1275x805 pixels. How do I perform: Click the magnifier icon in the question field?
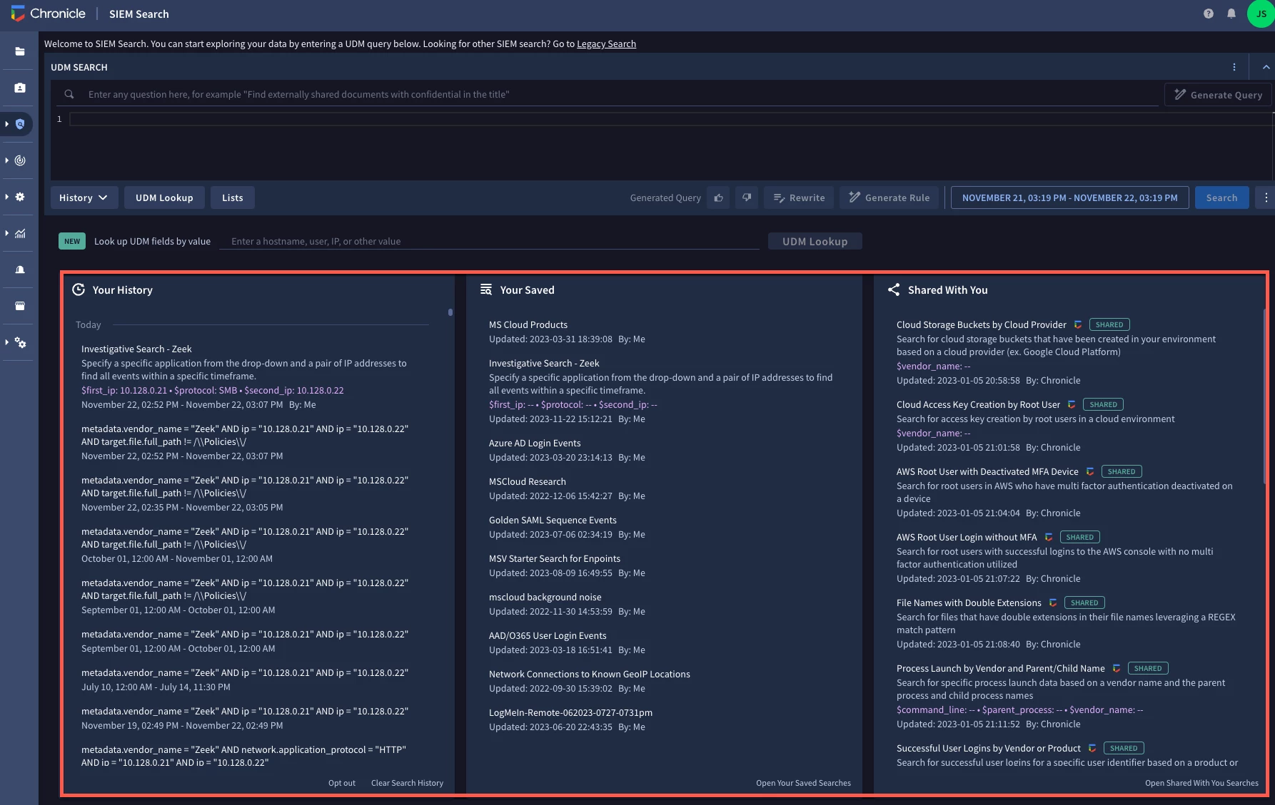tap(69, 94)
